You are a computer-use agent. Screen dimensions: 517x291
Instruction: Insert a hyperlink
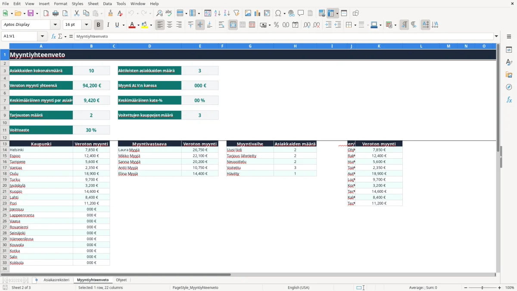click(291, 13)
